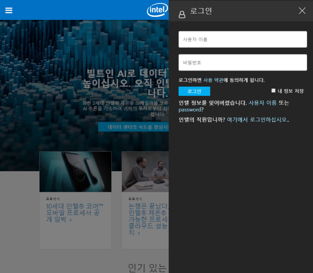Click the 데이터 센터의 속도를 향상 banner button
The width and height of the screenshot is (313, 273).
(134, 127)
